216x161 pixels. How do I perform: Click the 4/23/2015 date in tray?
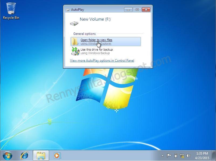(x=202, y=158)
